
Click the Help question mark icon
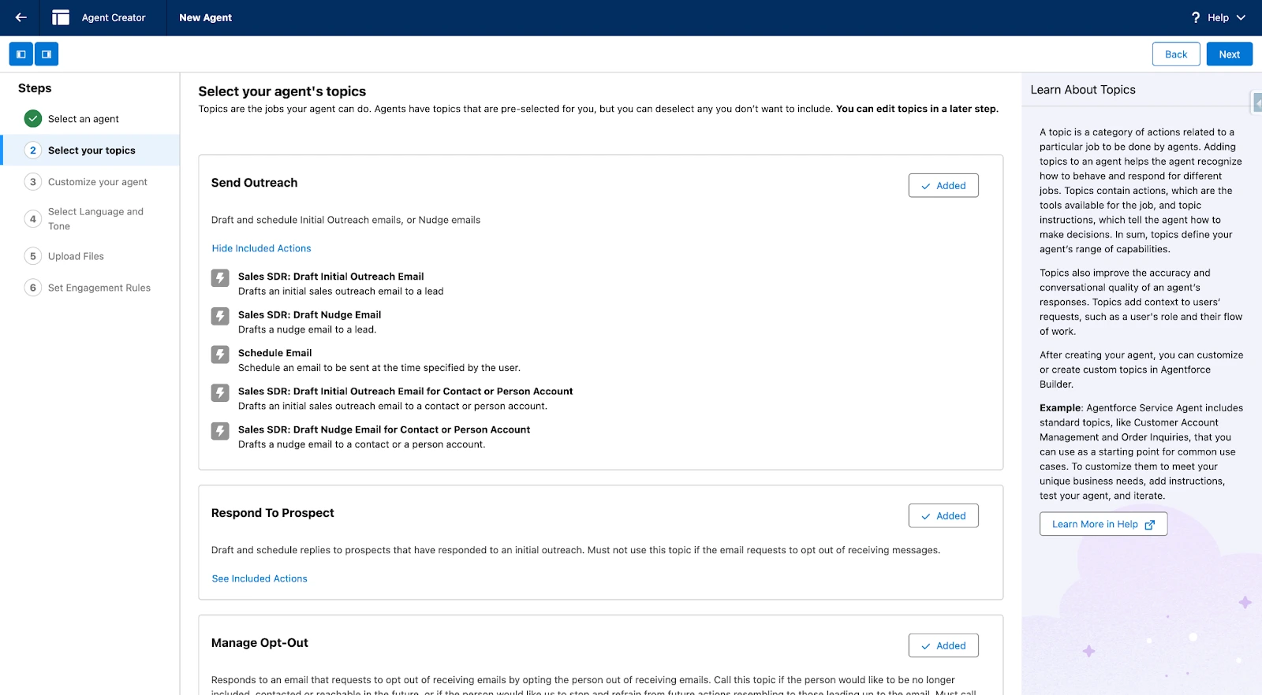click(1195, 17)
